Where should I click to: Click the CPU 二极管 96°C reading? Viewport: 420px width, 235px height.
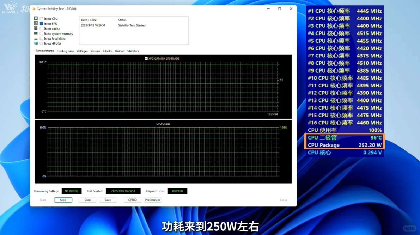345,137
